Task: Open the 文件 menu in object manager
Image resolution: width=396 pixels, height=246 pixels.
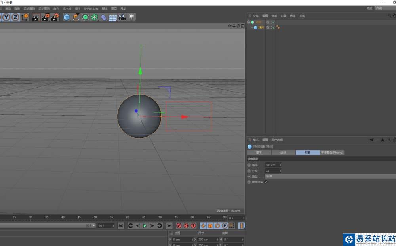Action: [256, 16]
